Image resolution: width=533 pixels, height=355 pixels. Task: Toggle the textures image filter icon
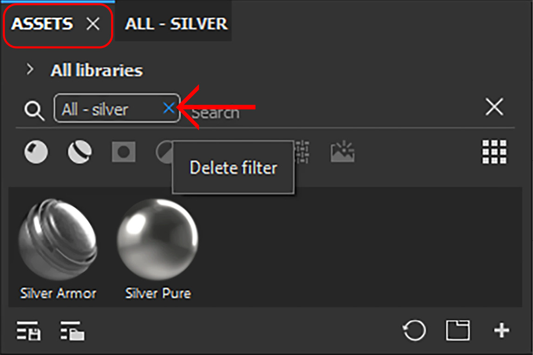(342, 151)
